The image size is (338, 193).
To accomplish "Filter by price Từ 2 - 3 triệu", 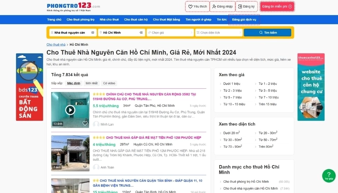I will (x=232, y=90).
